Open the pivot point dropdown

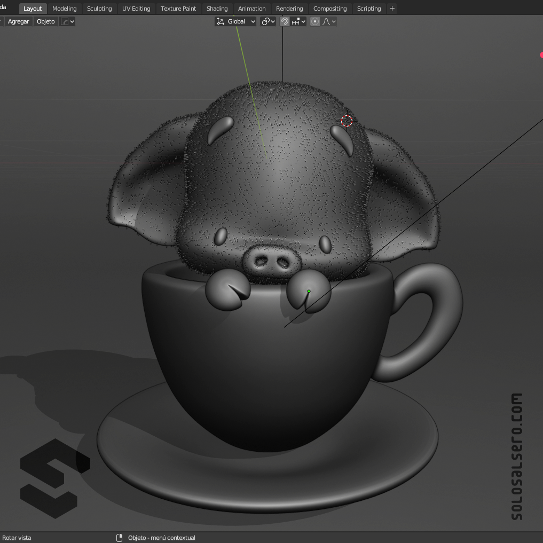coord(268,21)
